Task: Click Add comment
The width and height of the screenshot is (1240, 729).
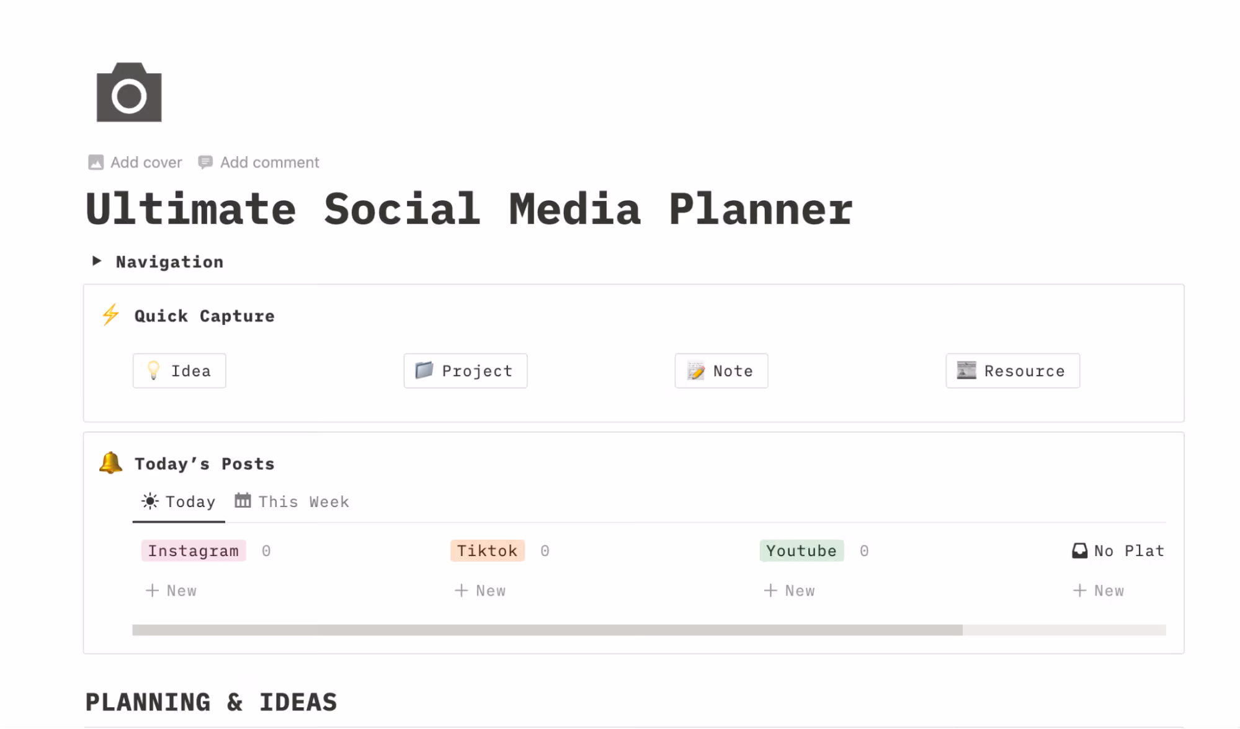Action: click(x=269, y=162)
